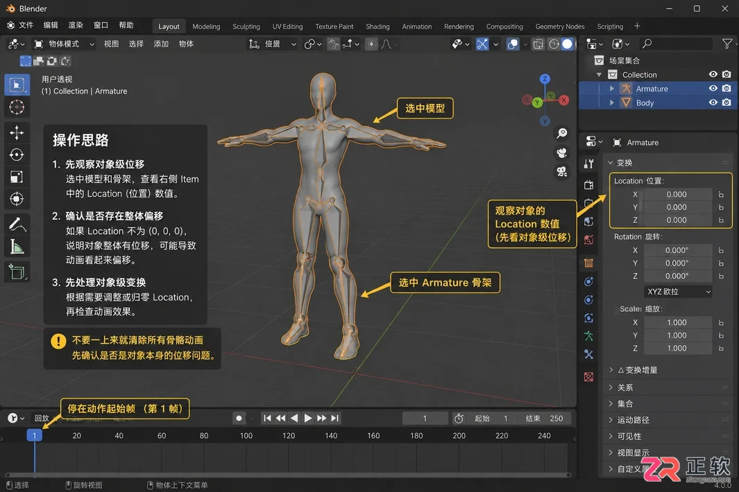
Task: Switch to the UV Editing tab
Action: tap(287, 26)
